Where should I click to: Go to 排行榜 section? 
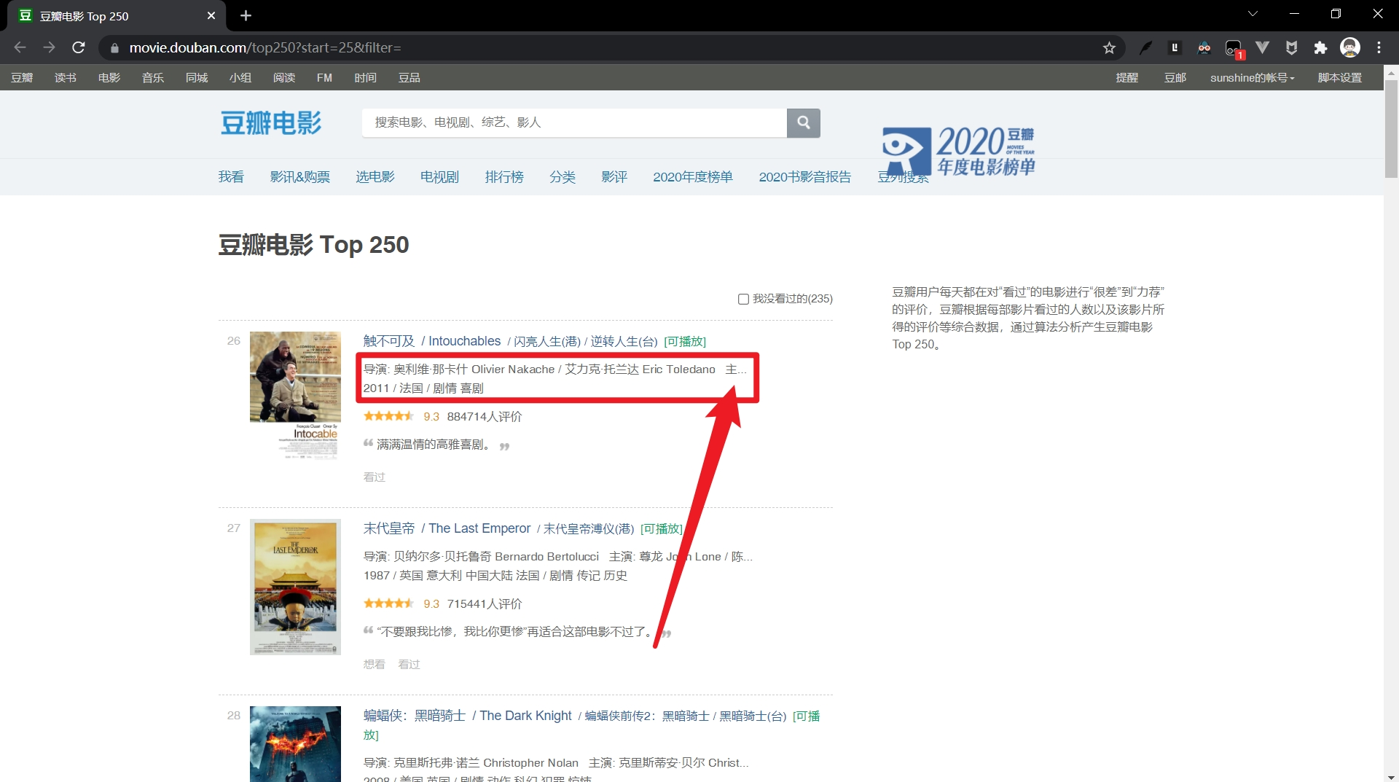(x=504, y=177)
